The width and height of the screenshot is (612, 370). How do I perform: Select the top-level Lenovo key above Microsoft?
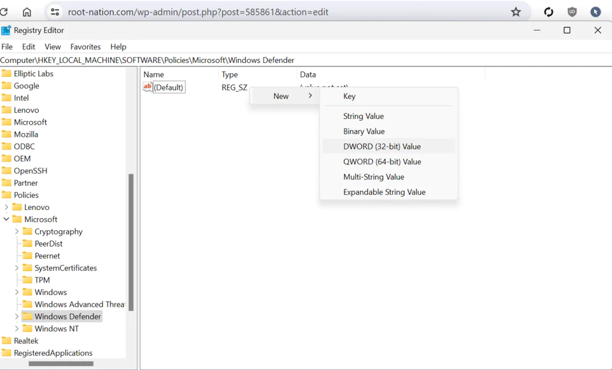tap(26, 110)
